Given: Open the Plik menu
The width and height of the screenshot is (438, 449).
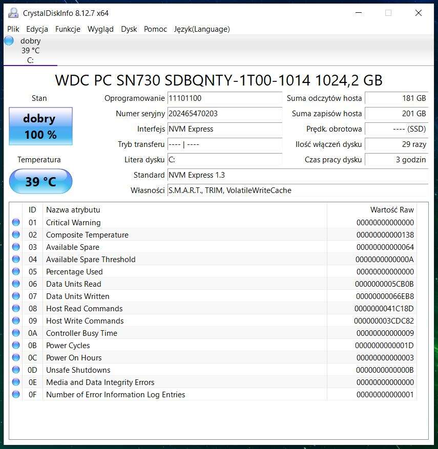Looking at the screenshot, I should pos(13,29).
